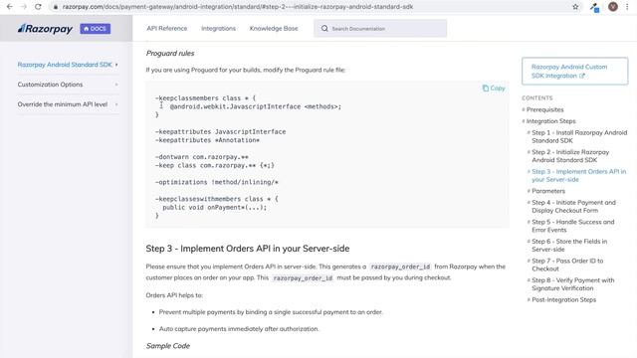Expand arrow beside Override the minimum API level

point(116,104)
